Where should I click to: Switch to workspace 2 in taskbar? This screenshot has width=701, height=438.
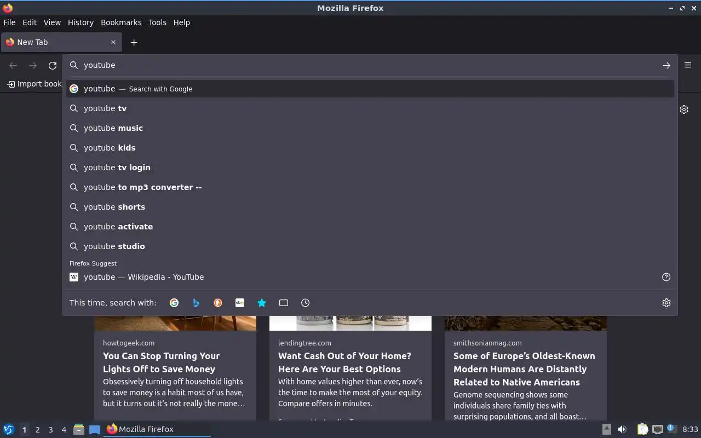coord(37,430)
